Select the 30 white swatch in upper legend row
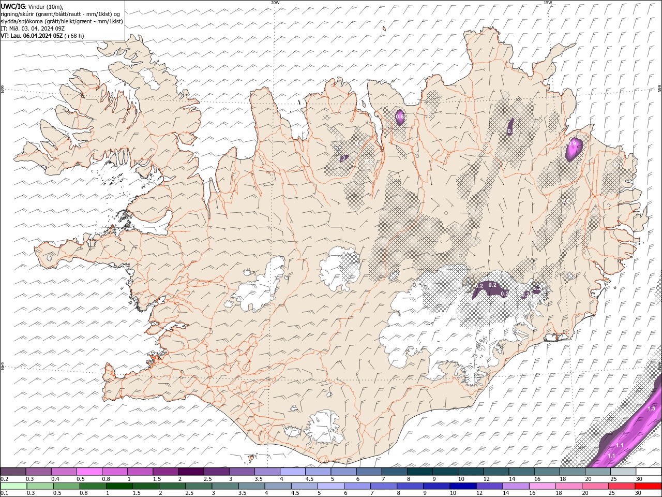Screen dimensions: 662x497 coord(648,472)
